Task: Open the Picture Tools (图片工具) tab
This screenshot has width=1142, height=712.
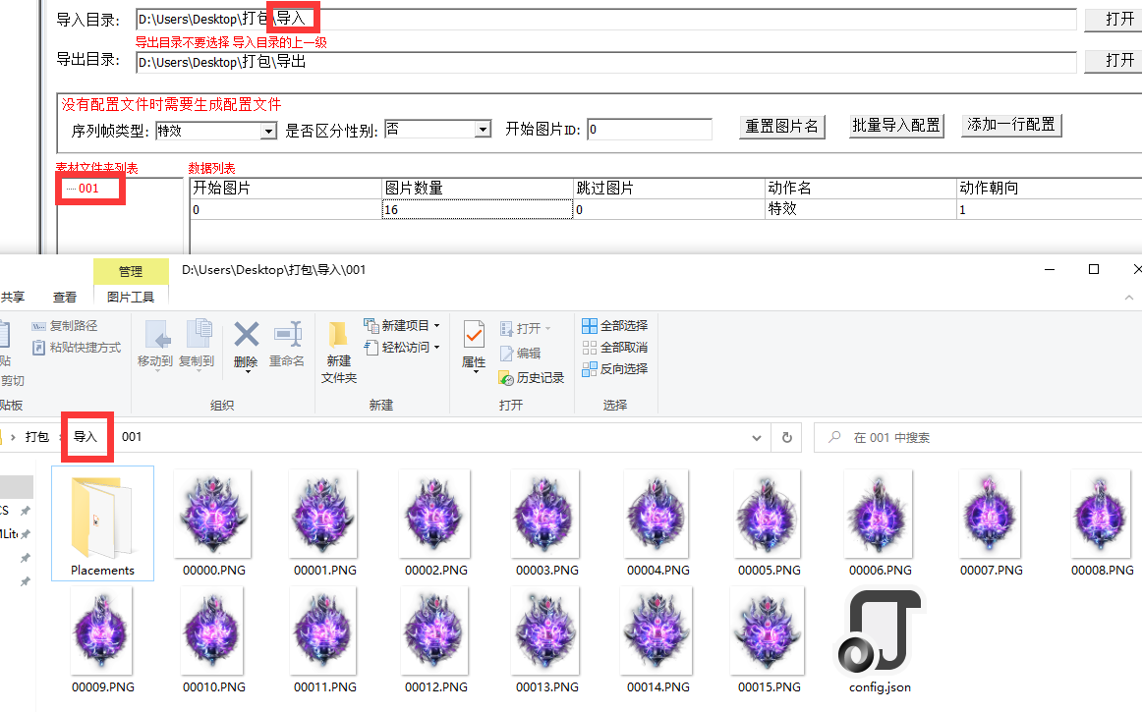Action: pyautogui.click(x=131, y=297)
